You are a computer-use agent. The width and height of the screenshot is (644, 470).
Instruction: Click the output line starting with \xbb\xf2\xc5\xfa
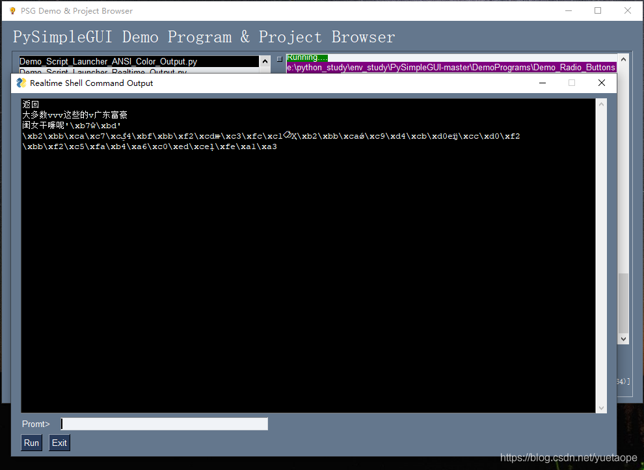coord(150,146)
